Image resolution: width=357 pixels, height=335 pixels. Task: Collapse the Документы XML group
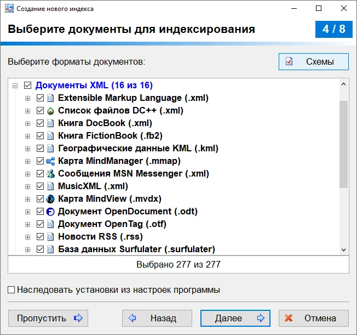(x=15, y=86)
